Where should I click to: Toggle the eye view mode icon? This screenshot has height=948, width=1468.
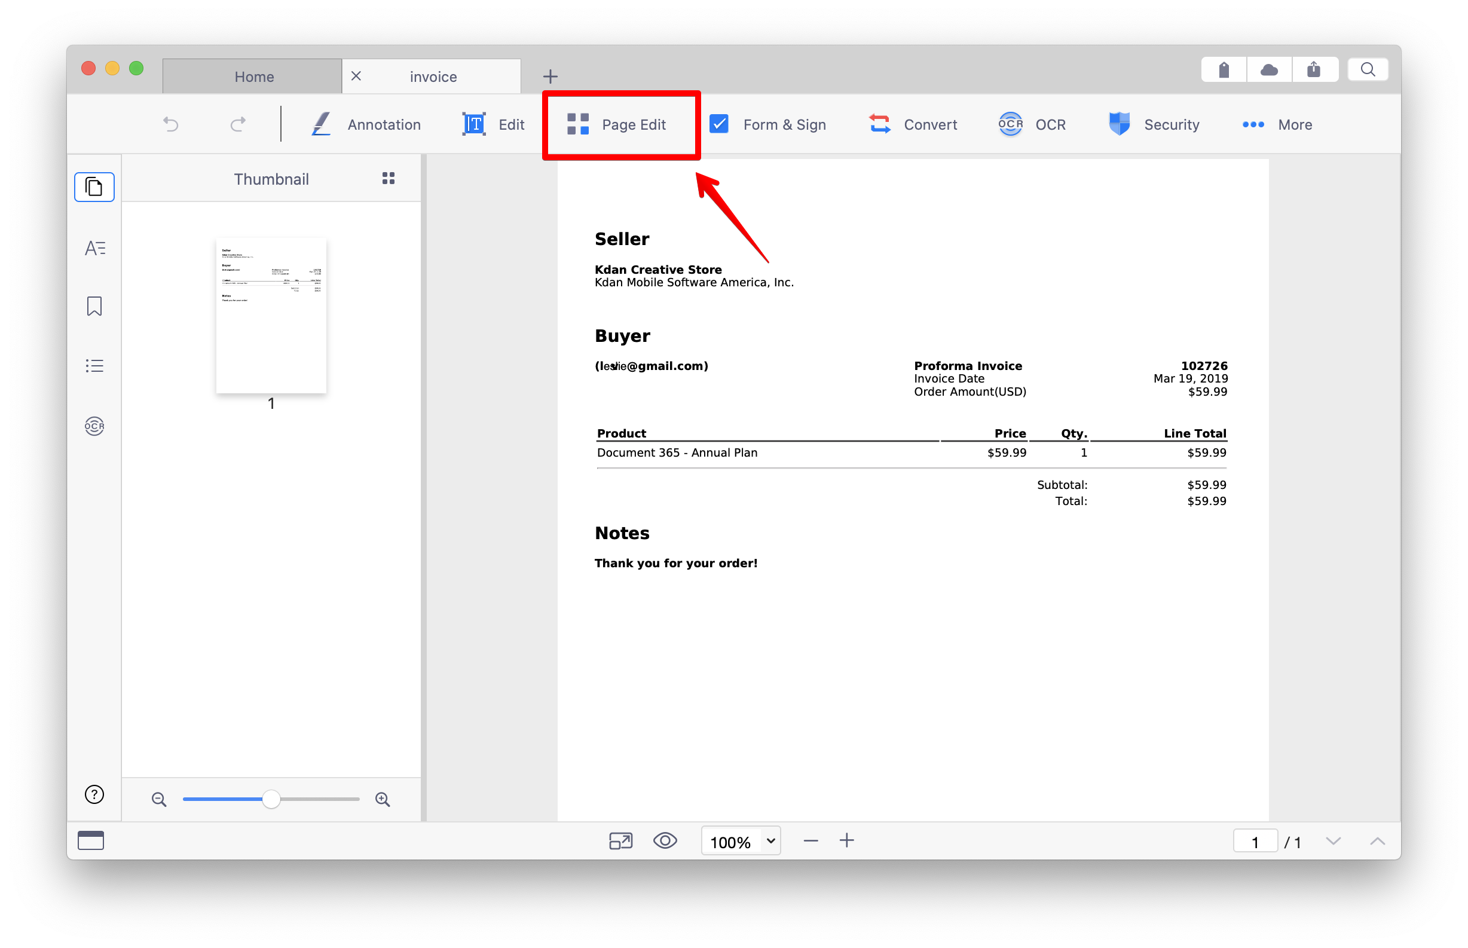pyautogui.click(x=665, y=841)
